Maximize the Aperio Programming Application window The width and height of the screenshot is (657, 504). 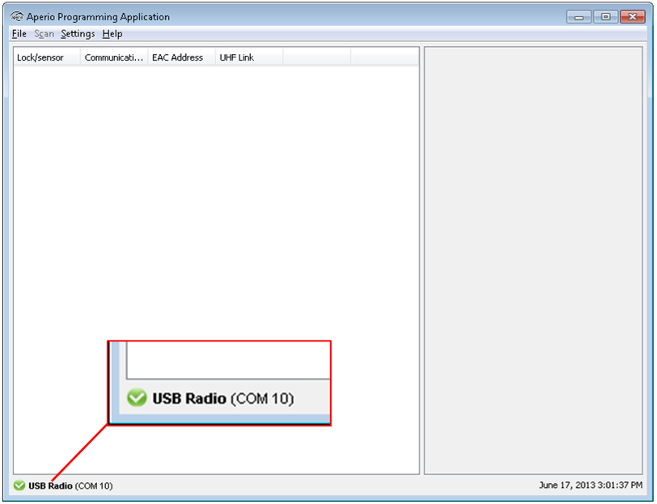click(x=605, y=17)
